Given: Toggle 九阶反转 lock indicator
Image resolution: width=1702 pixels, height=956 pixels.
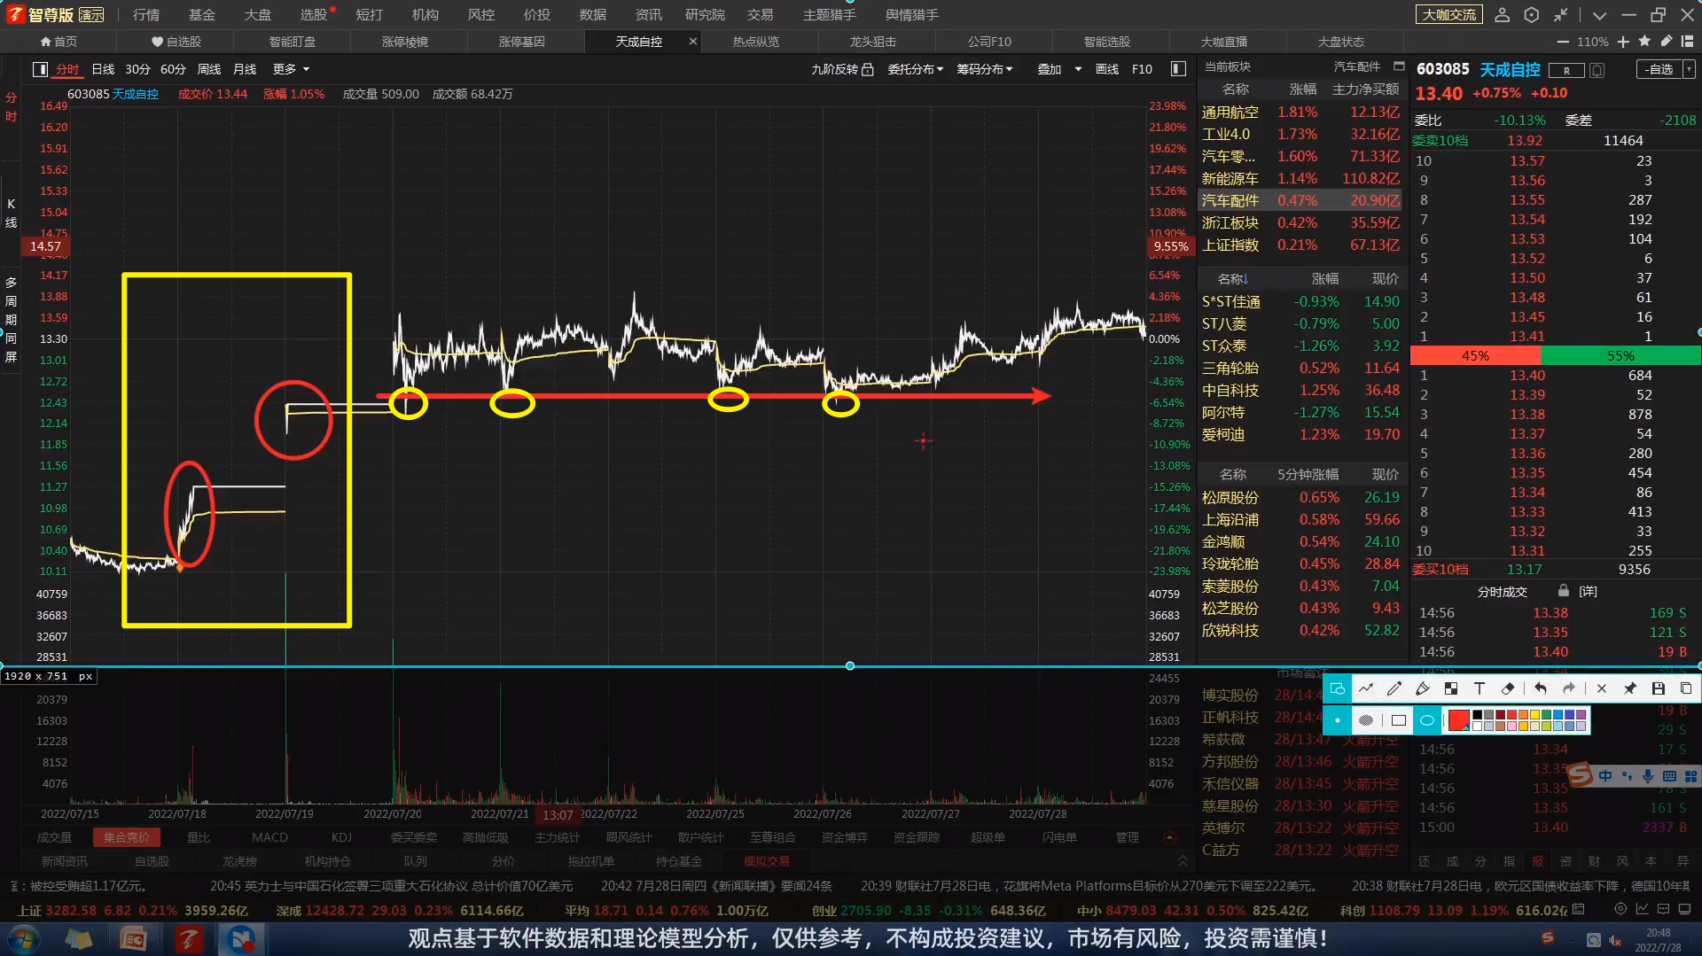Looking at the screenshot, I should point(868,69).
